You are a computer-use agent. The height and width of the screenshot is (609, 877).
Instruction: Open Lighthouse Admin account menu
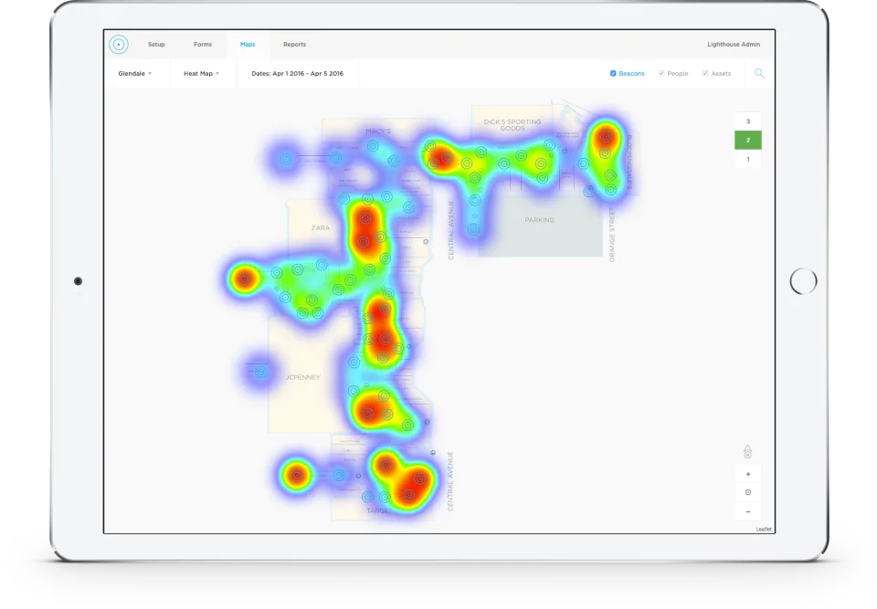(734, 44)
